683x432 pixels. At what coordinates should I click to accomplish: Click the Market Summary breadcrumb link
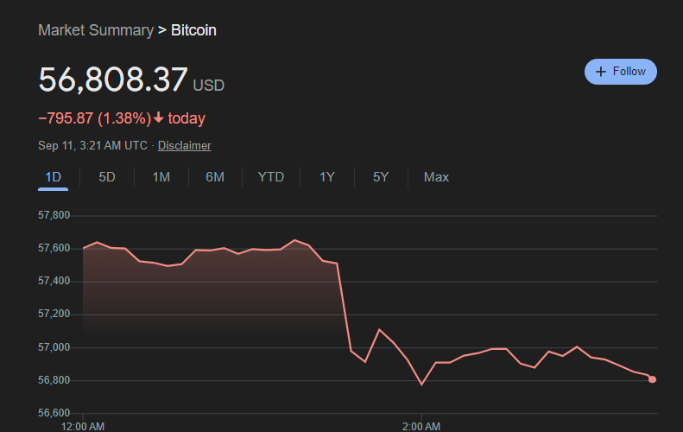tap(95, 30)
